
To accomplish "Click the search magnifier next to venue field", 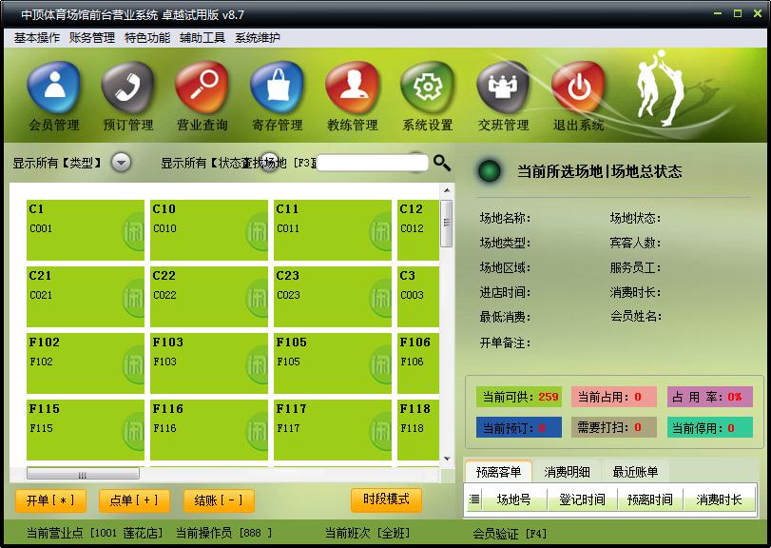I will (x=442, y=163).
